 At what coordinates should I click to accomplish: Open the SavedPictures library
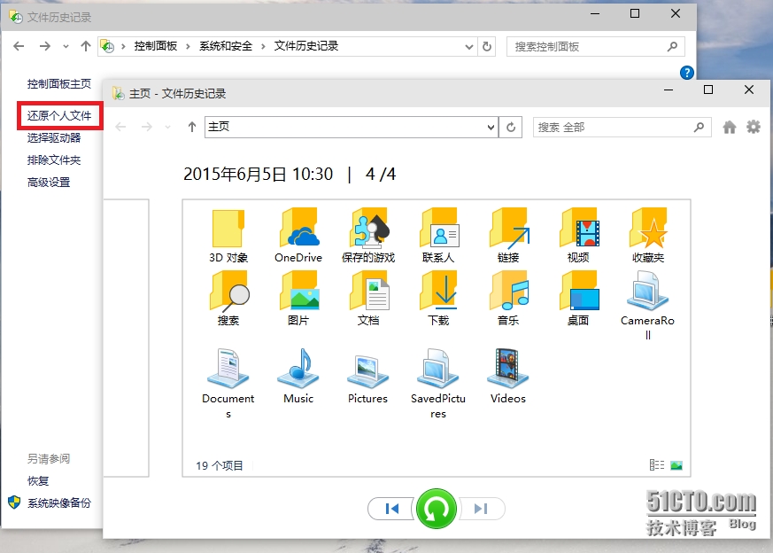(x=438, y=384)
